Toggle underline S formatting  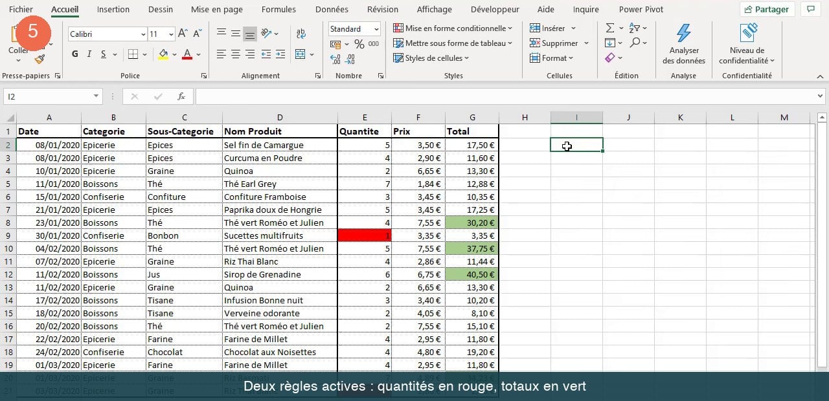(x=104, y=54)
